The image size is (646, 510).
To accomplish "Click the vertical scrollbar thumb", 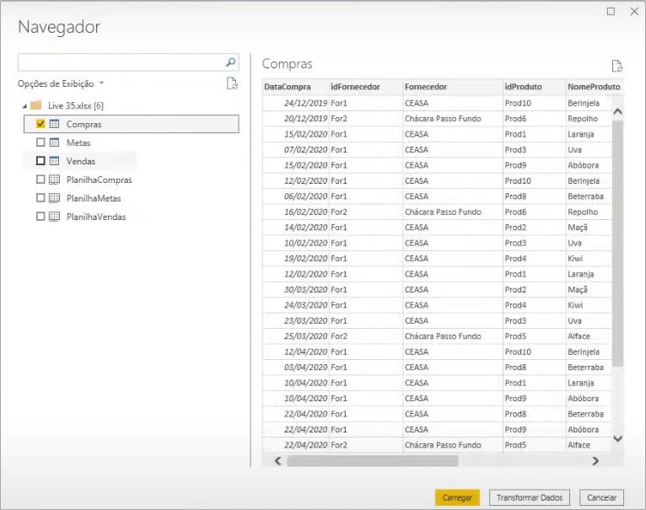I will (x=617, y=243).
